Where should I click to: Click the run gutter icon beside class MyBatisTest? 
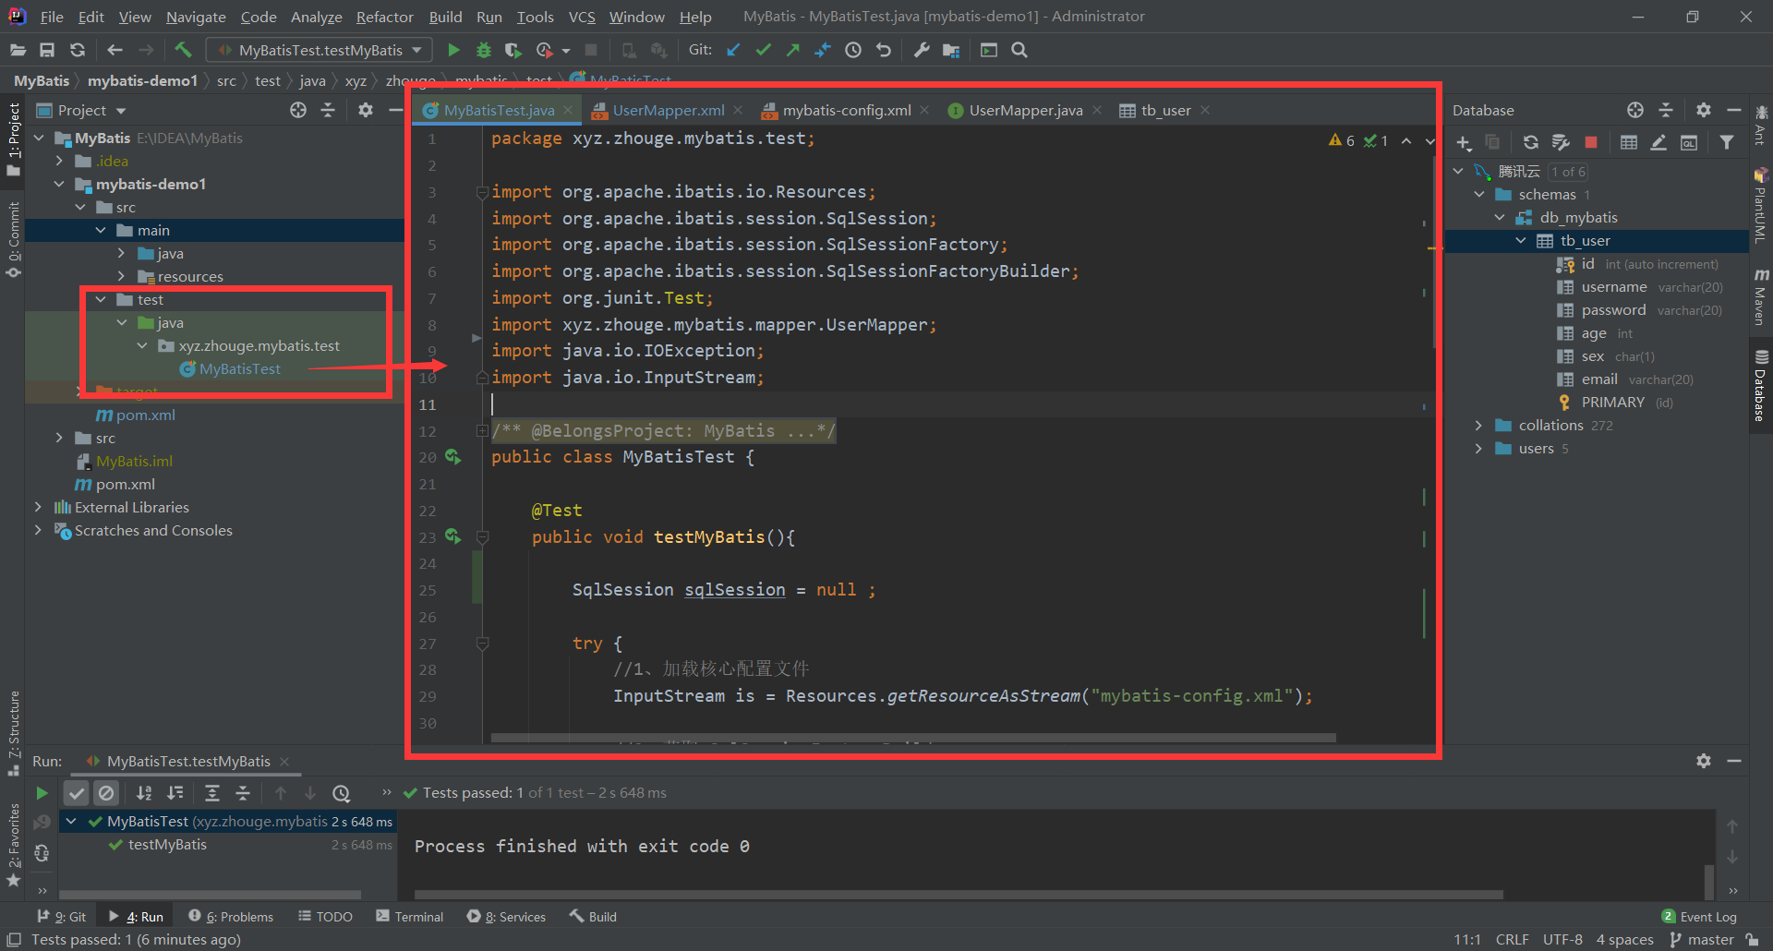(452, 457)
